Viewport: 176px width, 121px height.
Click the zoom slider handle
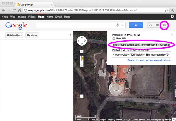[x=82, y=66]
